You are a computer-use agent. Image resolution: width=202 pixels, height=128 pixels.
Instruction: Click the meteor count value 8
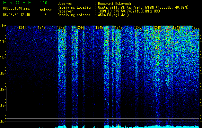point(46,15)
